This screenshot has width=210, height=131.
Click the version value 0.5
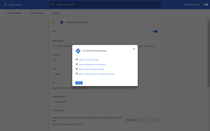coord(54,60)
